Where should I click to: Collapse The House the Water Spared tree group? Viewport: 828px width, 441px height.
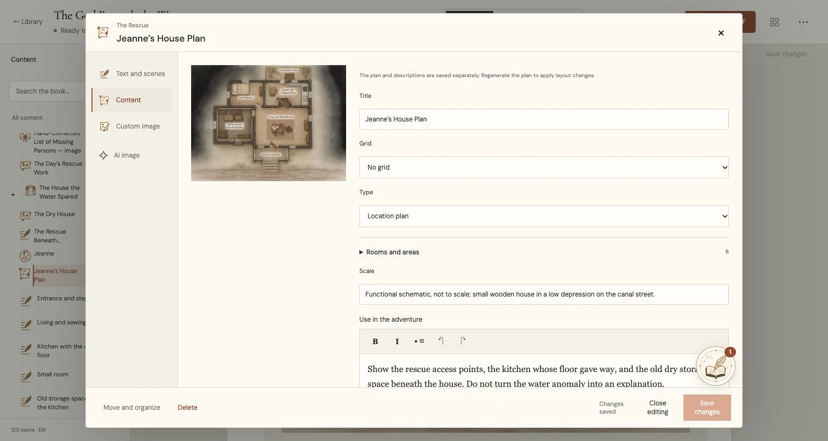[x=13, y=195]
